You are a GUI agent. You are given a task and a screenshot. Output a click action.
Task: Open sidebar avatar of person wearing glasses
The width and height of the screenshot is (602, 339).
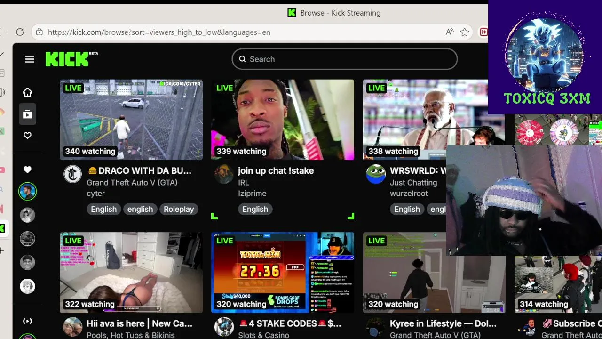pos(27,262)
